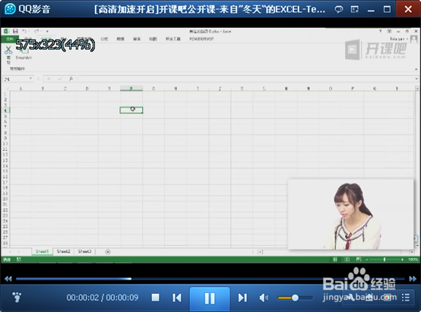Click the 00:00:02 / 00:00:09 time display
Image resolution: width=421 pixels, height=312 pixels.
tap(103, 298)
